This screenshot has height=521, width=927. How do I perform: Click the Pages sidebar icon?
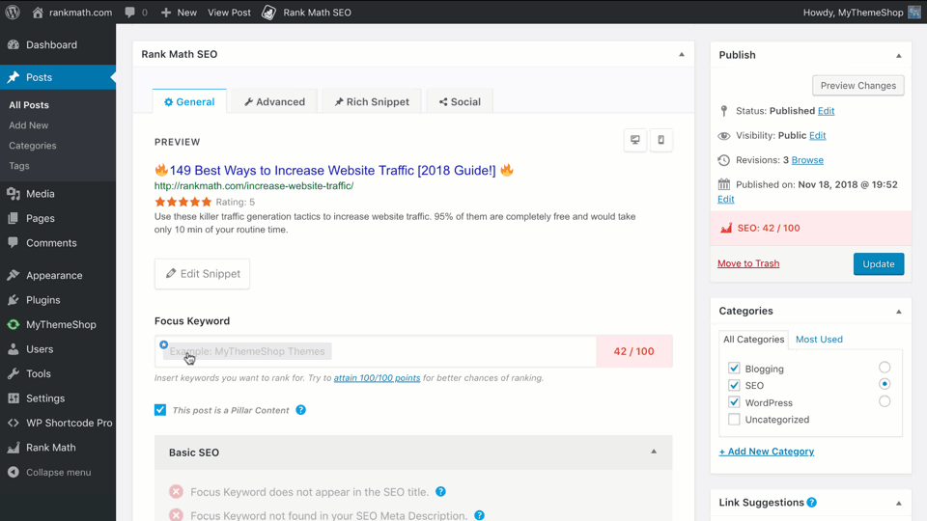tap(13, 218)
